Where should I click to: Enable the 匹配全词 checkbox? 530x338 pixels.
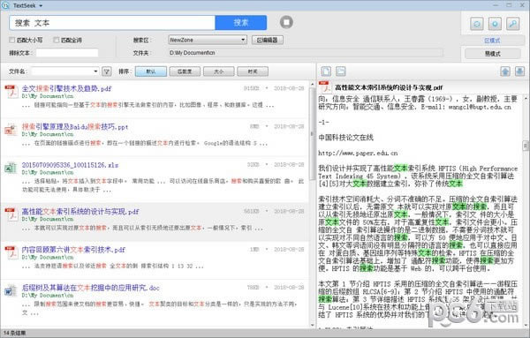pyautogui.click(x=57, y=40)
